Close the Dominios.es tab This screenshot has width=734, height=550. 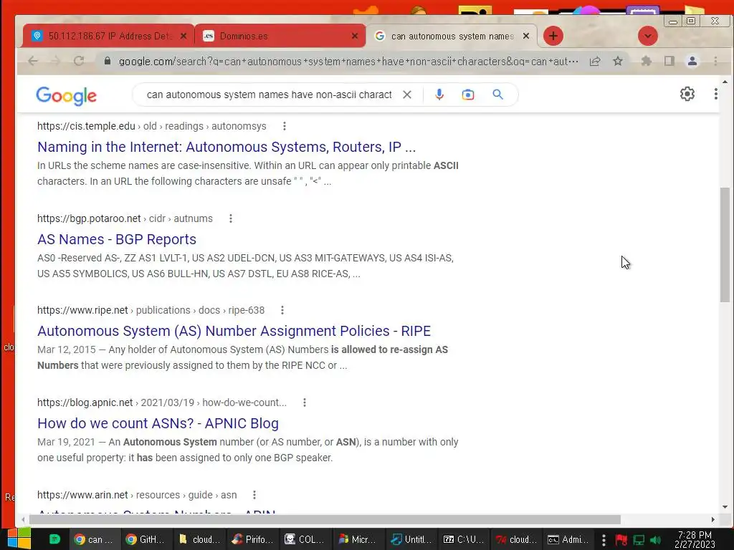355,36
